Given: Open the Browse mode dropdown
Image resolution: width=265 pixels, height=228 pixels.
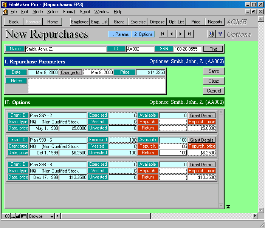Looking at the screenshot, I should (x=41, y=216).
